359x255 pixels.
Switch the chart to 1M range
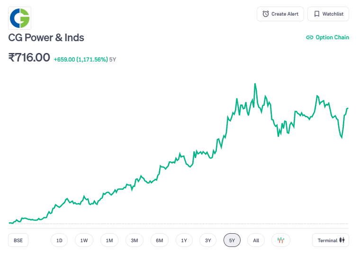coord(109,240)
